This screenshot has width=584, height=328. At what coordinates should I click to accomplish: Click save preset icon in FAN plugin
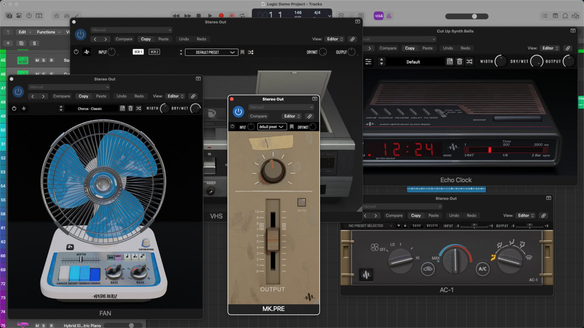(123, 108)
